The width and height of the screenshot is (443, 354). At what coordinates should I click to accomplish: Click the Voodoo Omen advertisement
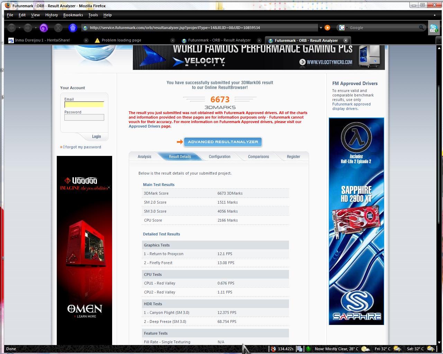(x=84, y=250)
